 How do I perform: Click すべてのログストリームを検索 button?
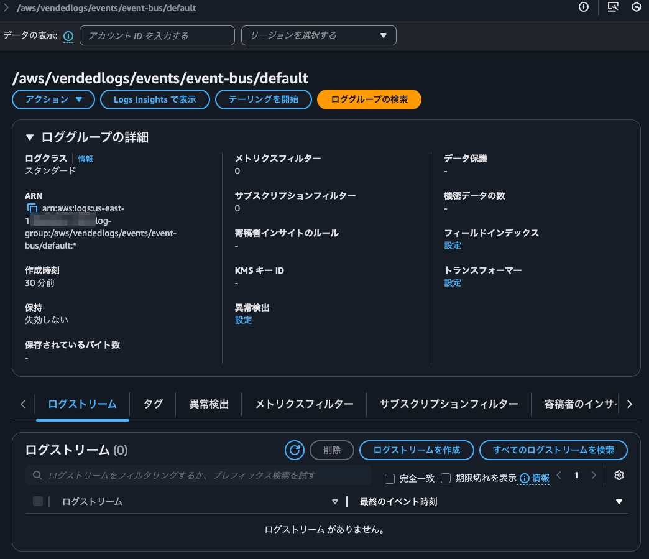tap(553, 450)
